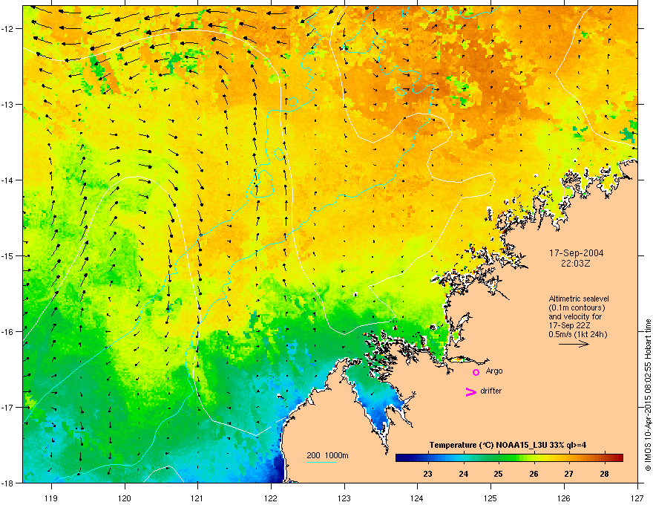Click the -18 latitude axis label
653x505 pixels.
tap(8, 483)
